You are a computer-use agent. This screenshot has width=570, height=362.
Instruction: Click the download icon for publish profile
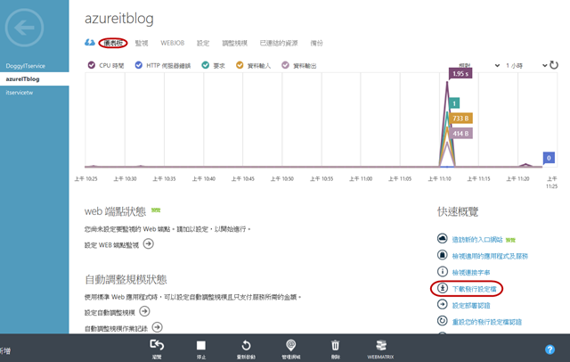point(442,288)
